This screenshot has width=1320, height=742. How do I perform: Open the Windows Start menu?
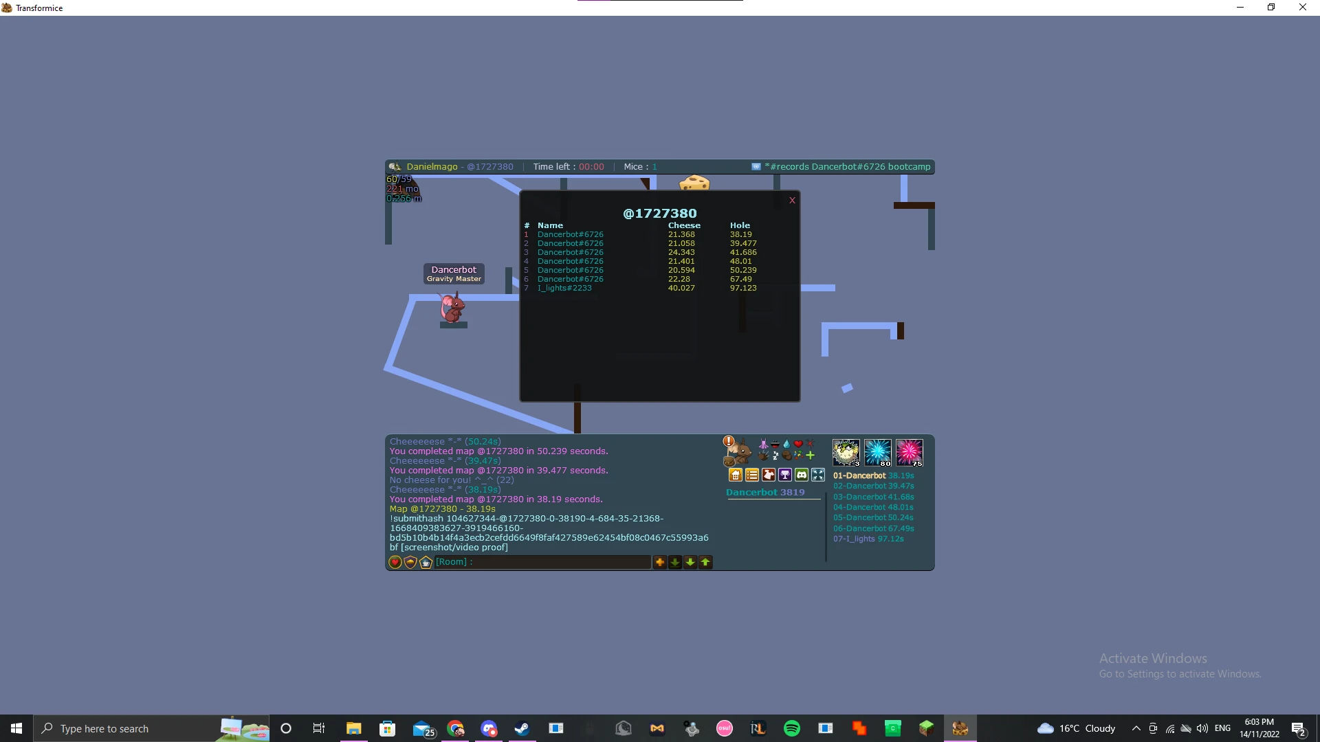coord(16,728)
